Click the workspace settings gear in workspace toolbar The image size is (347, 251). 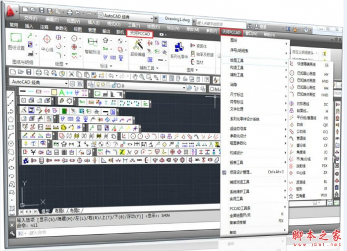[x=72, y=83]
